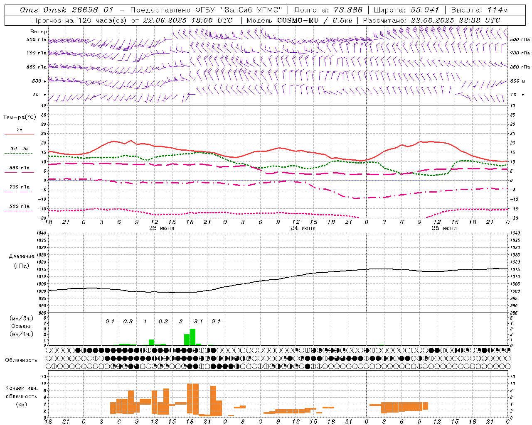
Task: Click the dash-dot line sample under 700 гПа legend
Action: (x=19, y=192)
